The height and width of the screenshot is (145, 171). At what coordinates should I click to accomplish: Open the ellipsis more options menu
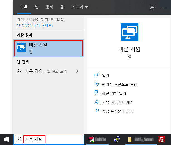164,7
